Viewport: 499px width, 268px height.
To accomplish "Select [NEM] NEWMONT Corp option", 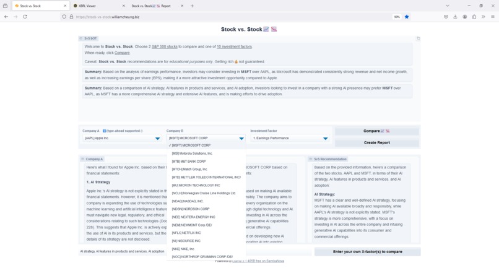I will [x=206, y=225].
